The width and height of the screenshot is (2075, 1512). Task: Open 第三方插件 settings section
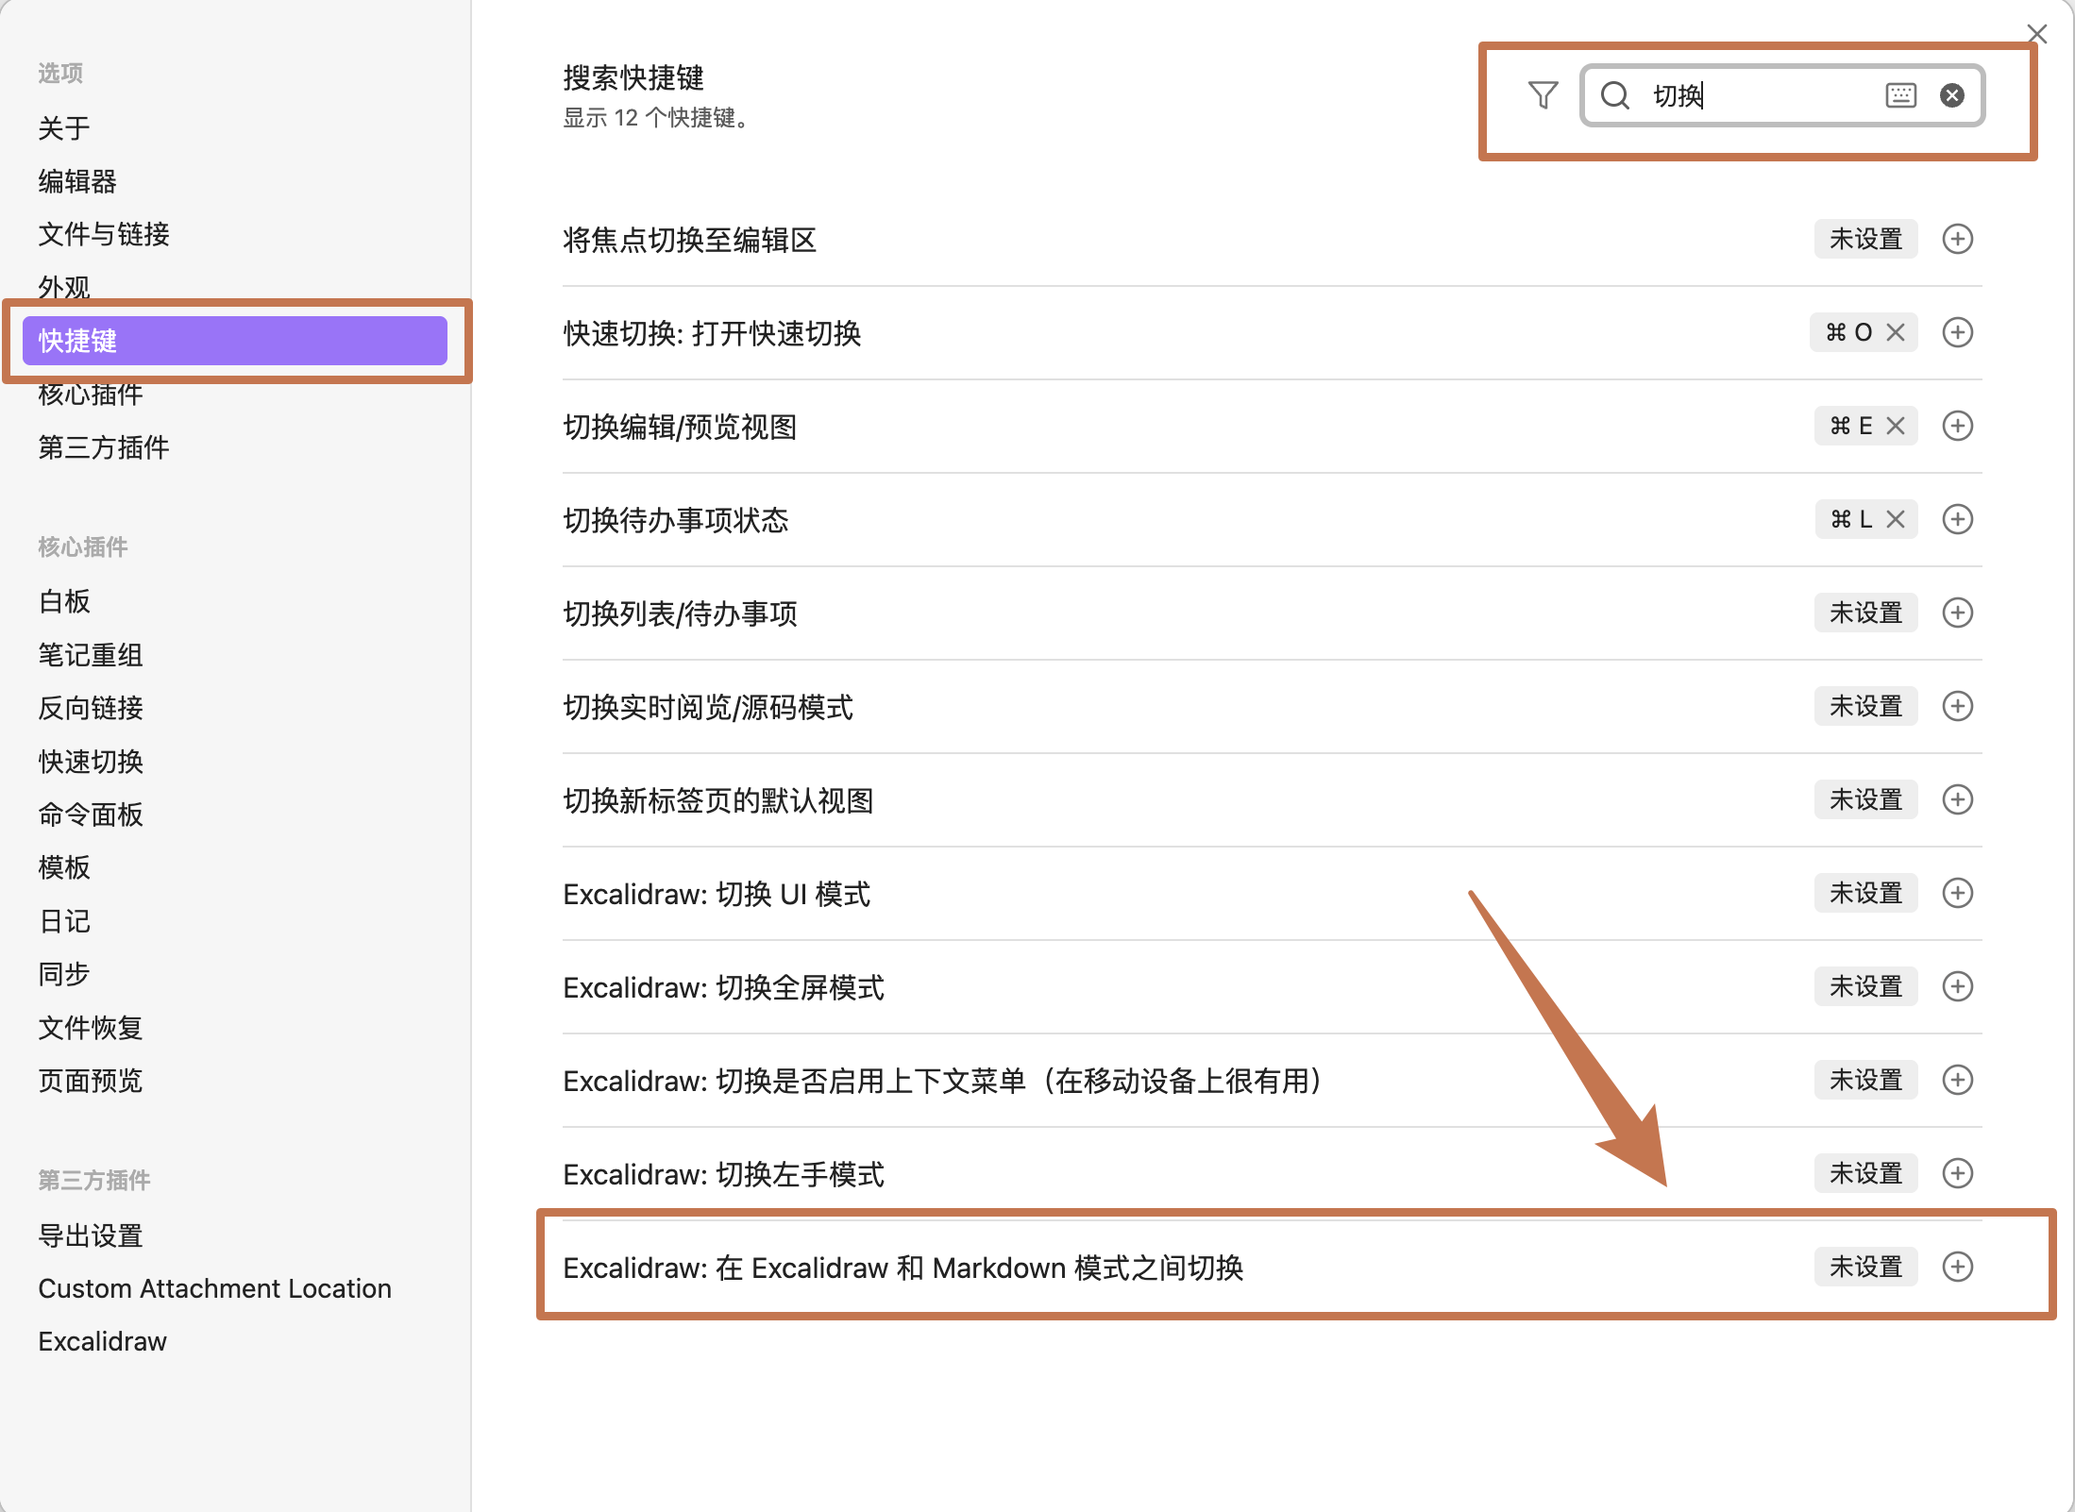coord(104,447)
